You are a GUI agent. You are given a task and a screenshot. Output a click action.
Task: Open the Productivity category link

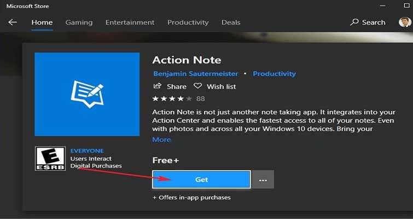click(x=274, y=74)
